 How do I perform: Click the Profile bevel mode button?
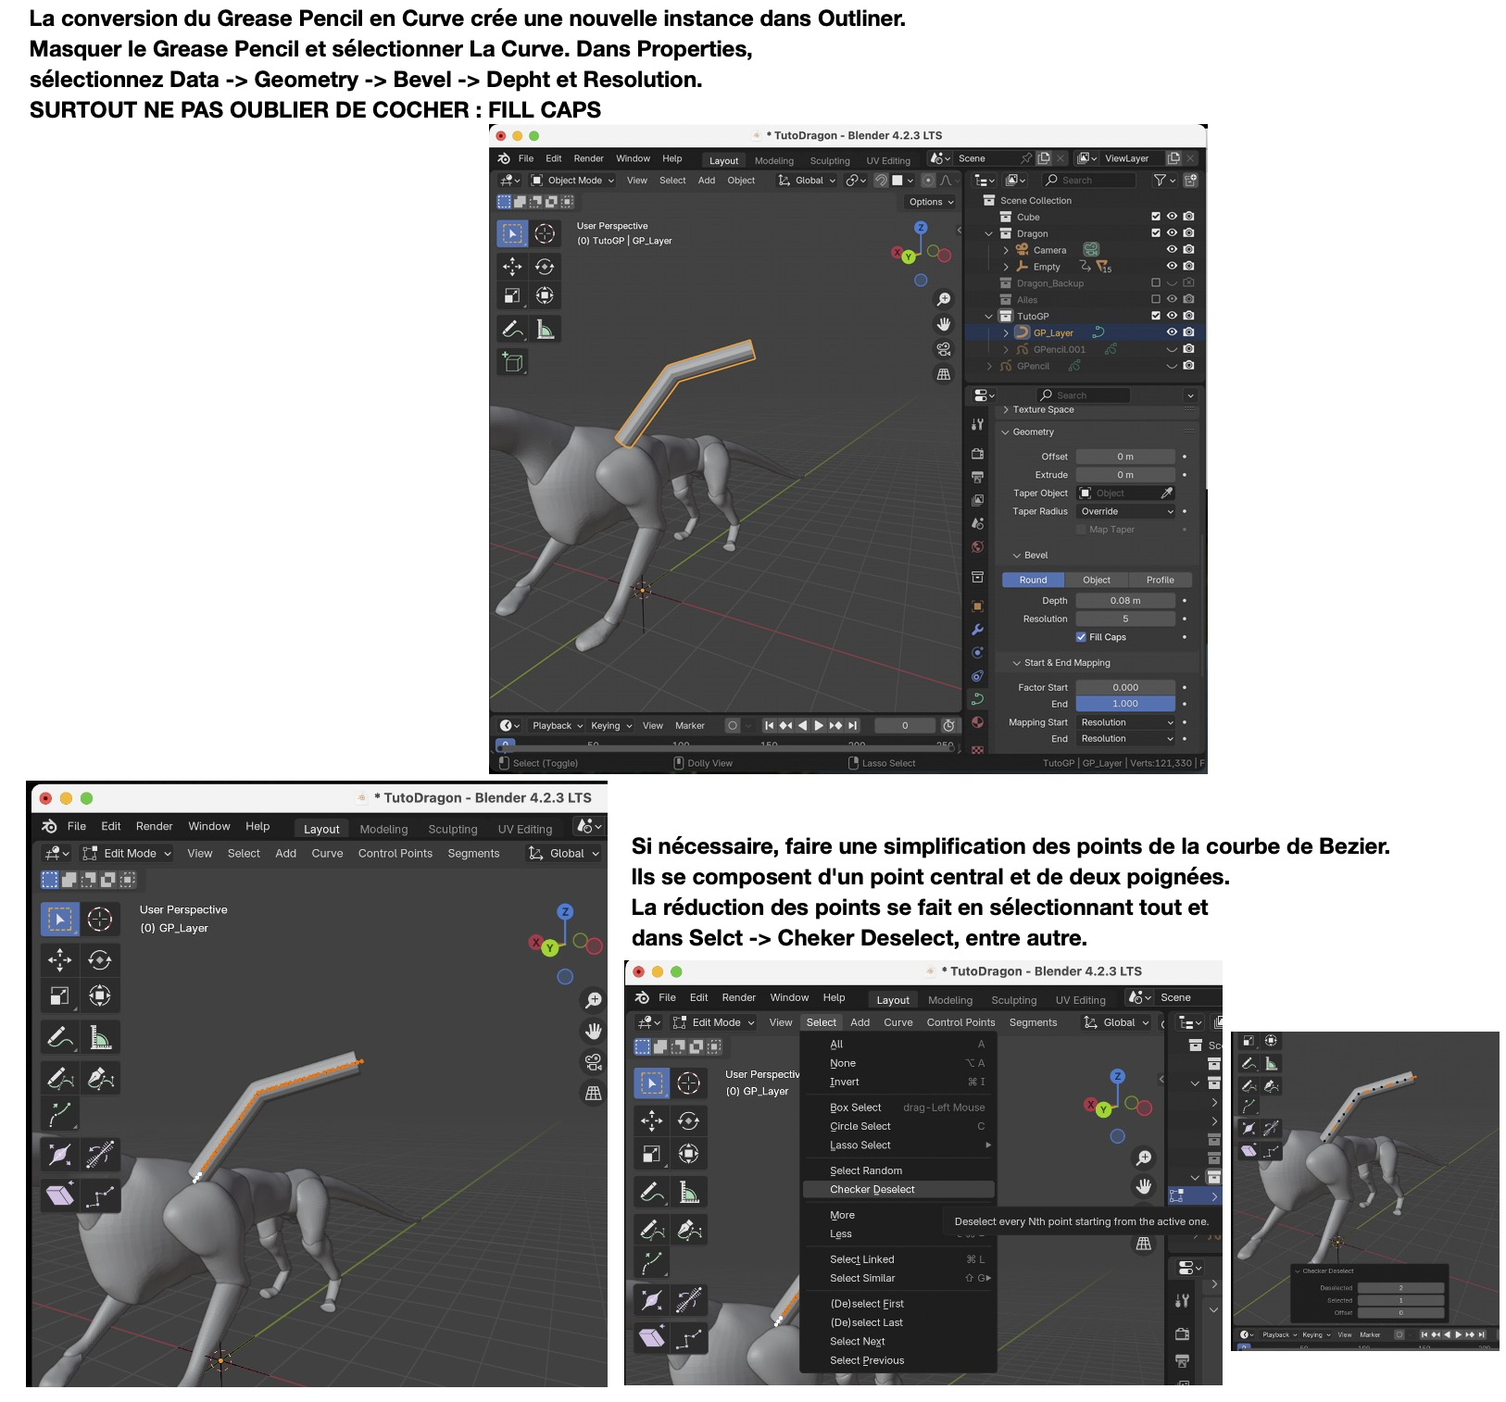coord(1160,580)
